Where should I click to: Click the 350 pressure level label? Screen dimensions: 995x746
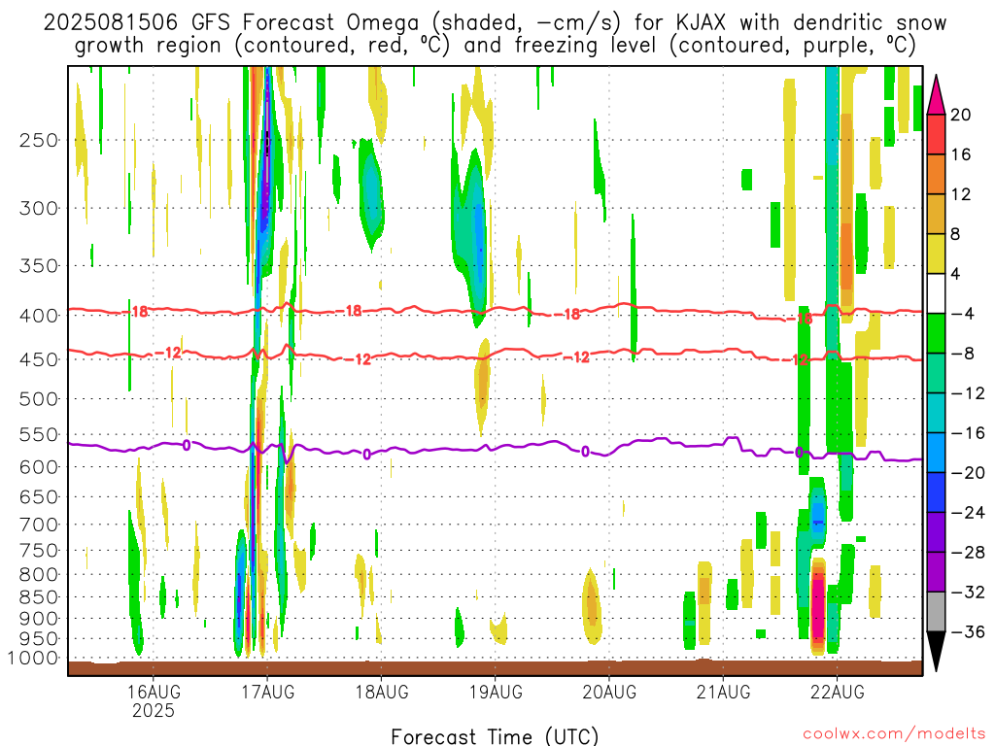click(39, 265)
